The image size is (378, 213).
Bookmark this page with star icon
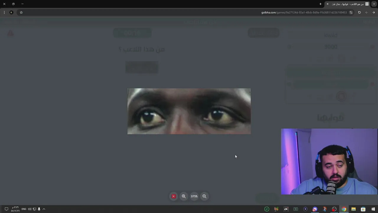tap(21, 12)
